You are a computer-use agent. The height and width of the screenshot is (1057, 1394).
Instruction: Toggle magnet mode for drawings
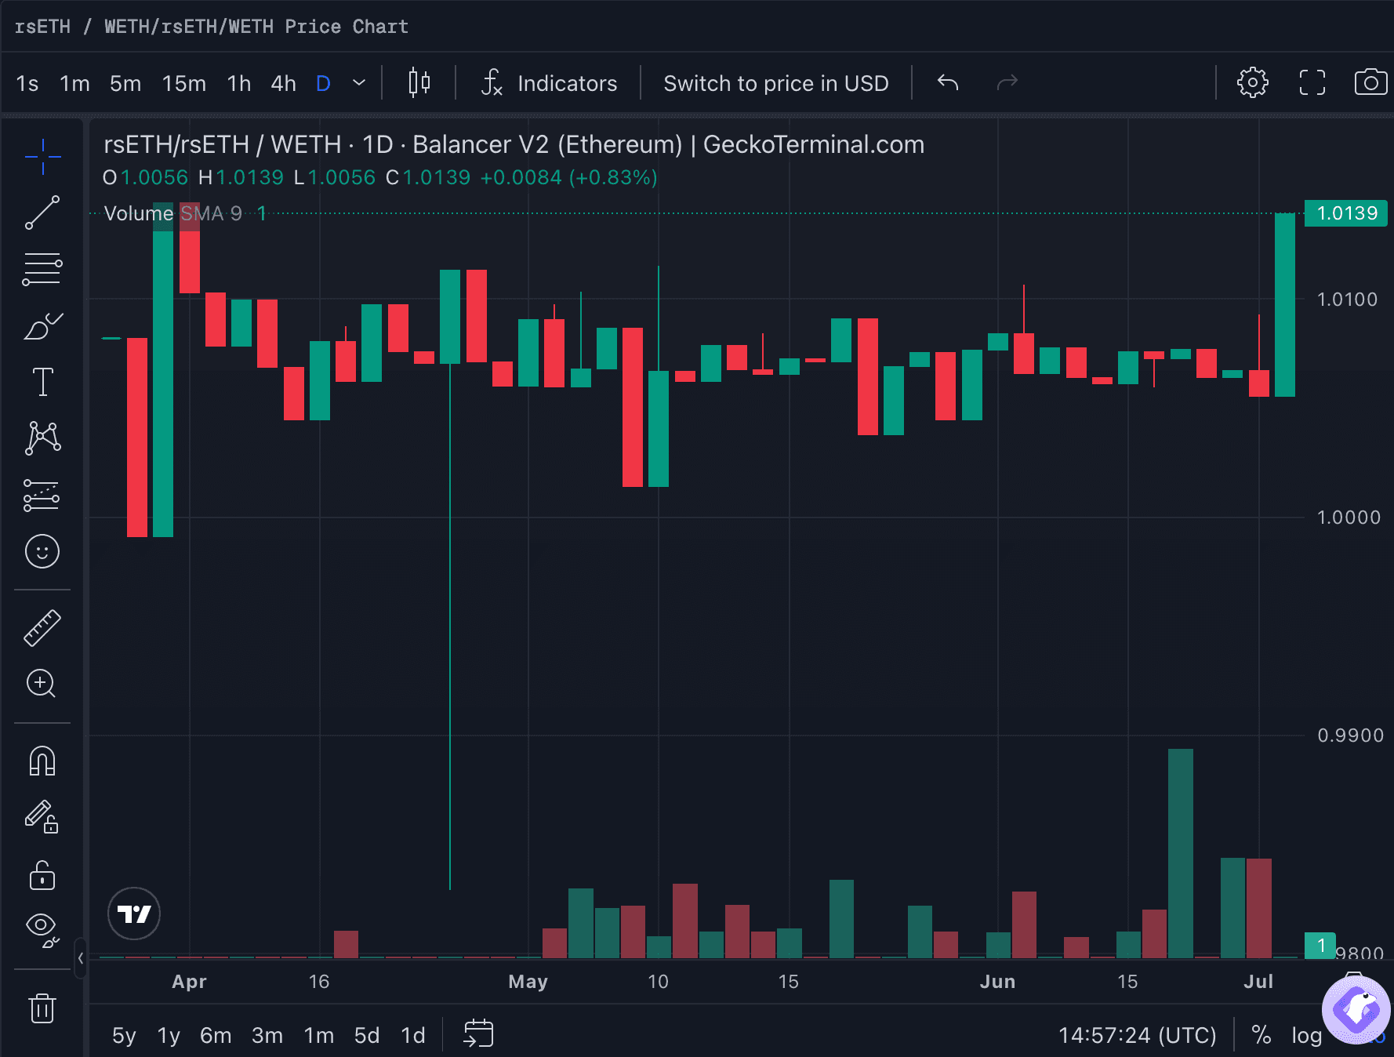(42, 761)
